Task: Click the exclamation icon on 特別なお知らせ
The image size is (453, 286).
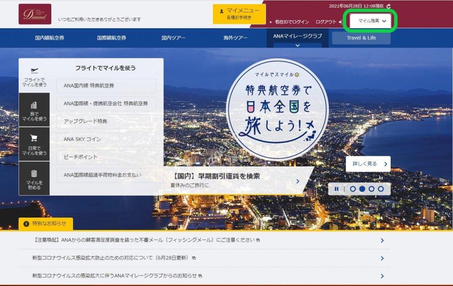Action: [x=26, y=224]
